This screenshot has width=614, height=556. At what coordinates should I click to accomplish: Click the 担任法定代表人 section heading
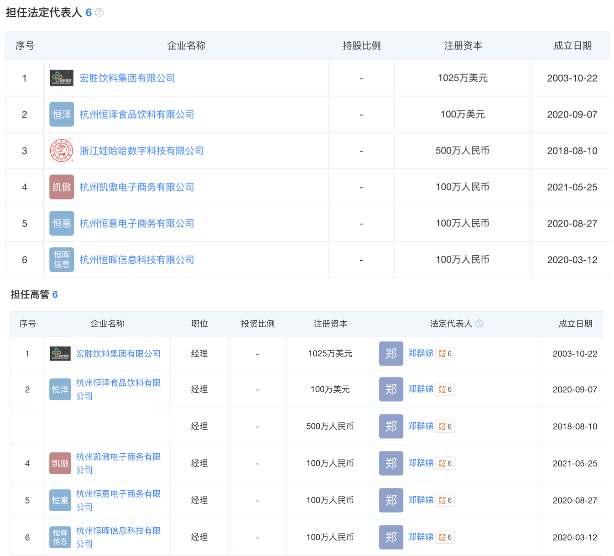coord(44,13)
